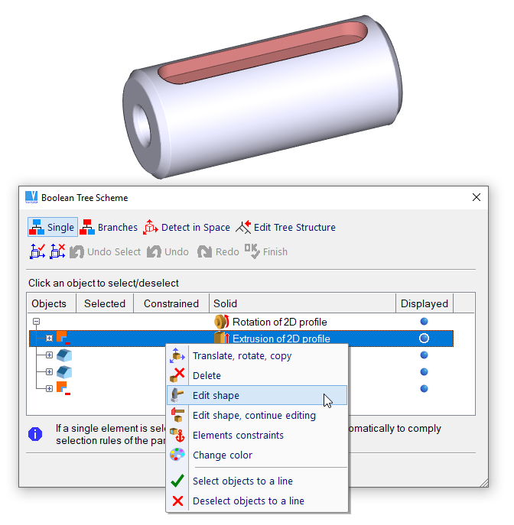This screenshot has height=525, width=514.
Task: Click Delete in the context menu
Action: tap(207, 375)
